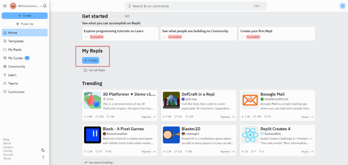Viewport: 348px width, 165px height.
Task: Open the Booogle Mail envelope icon
Action: (250, 100)
